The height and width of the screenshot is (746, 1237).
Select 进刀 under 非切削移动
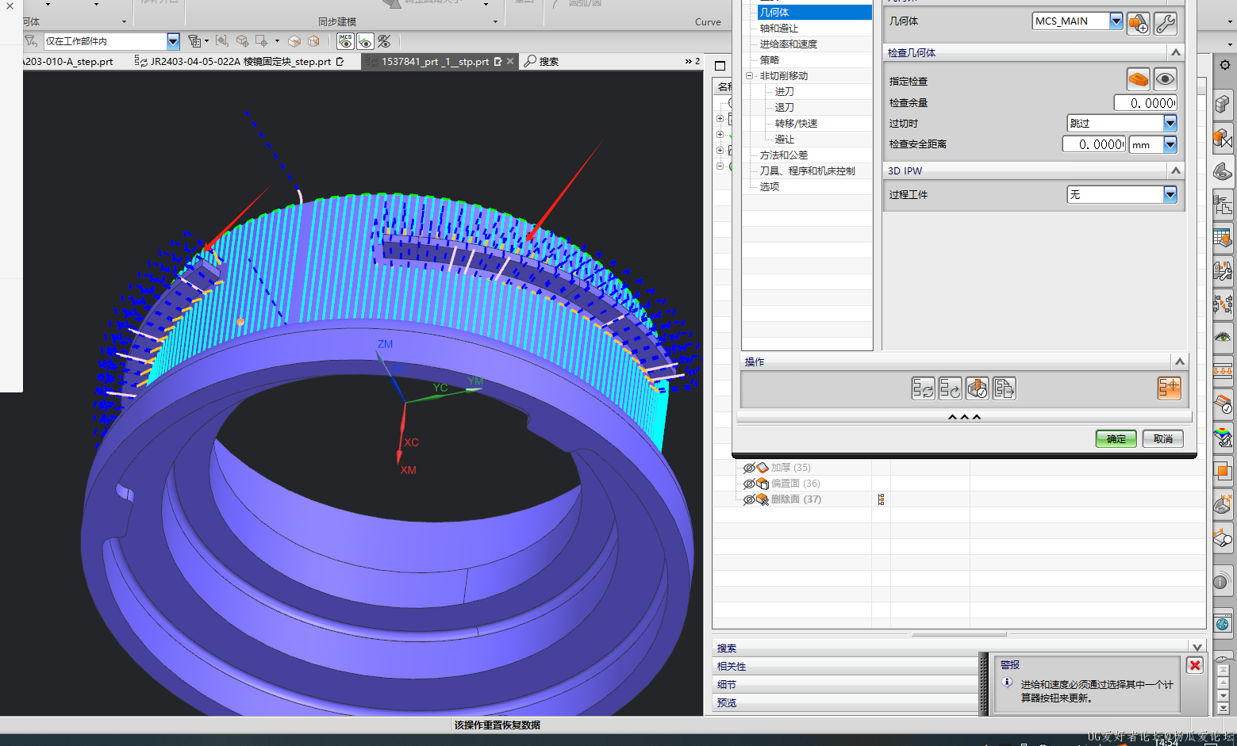pos(784,92)
